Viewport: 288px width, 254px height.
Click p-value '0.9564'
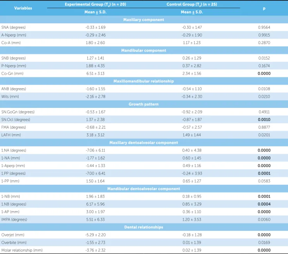[x=264, y=27]
